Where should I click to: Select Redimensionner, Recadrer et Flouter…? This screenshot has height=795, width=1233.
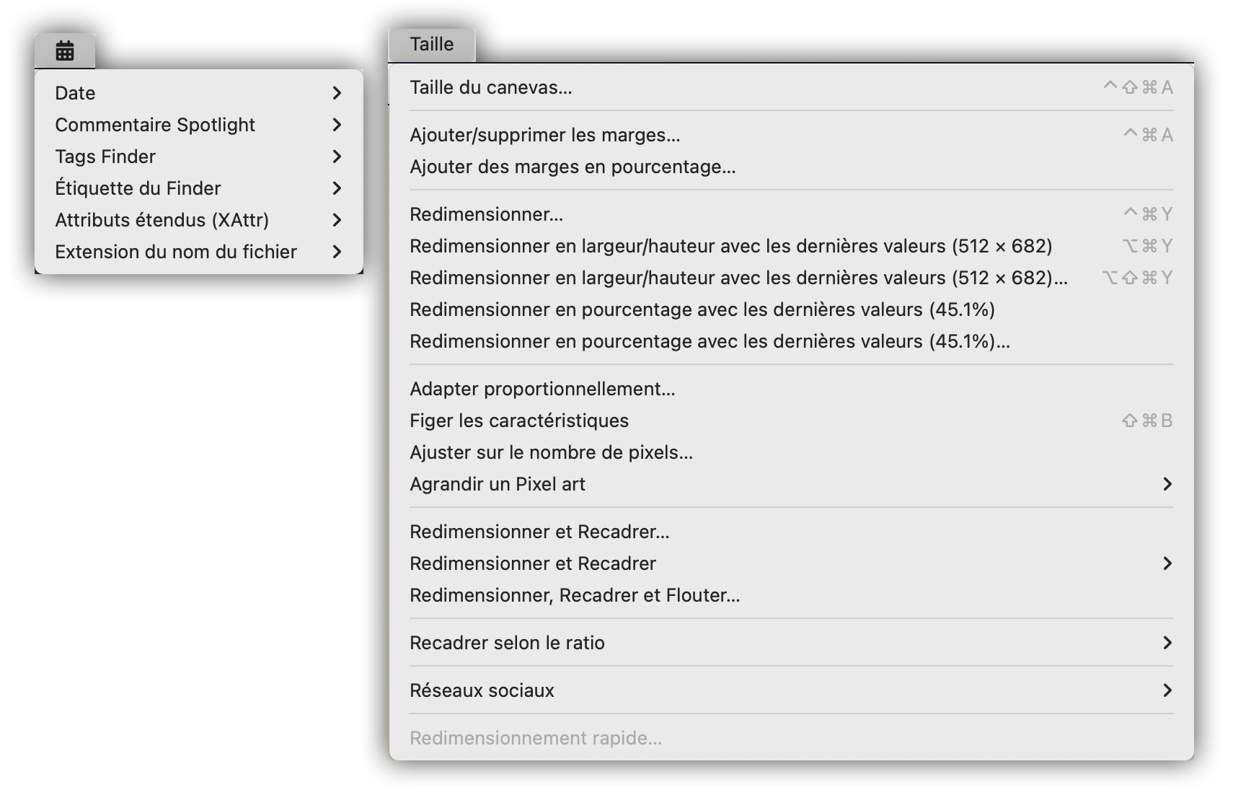pyautogui.click(x=575, y=596)
